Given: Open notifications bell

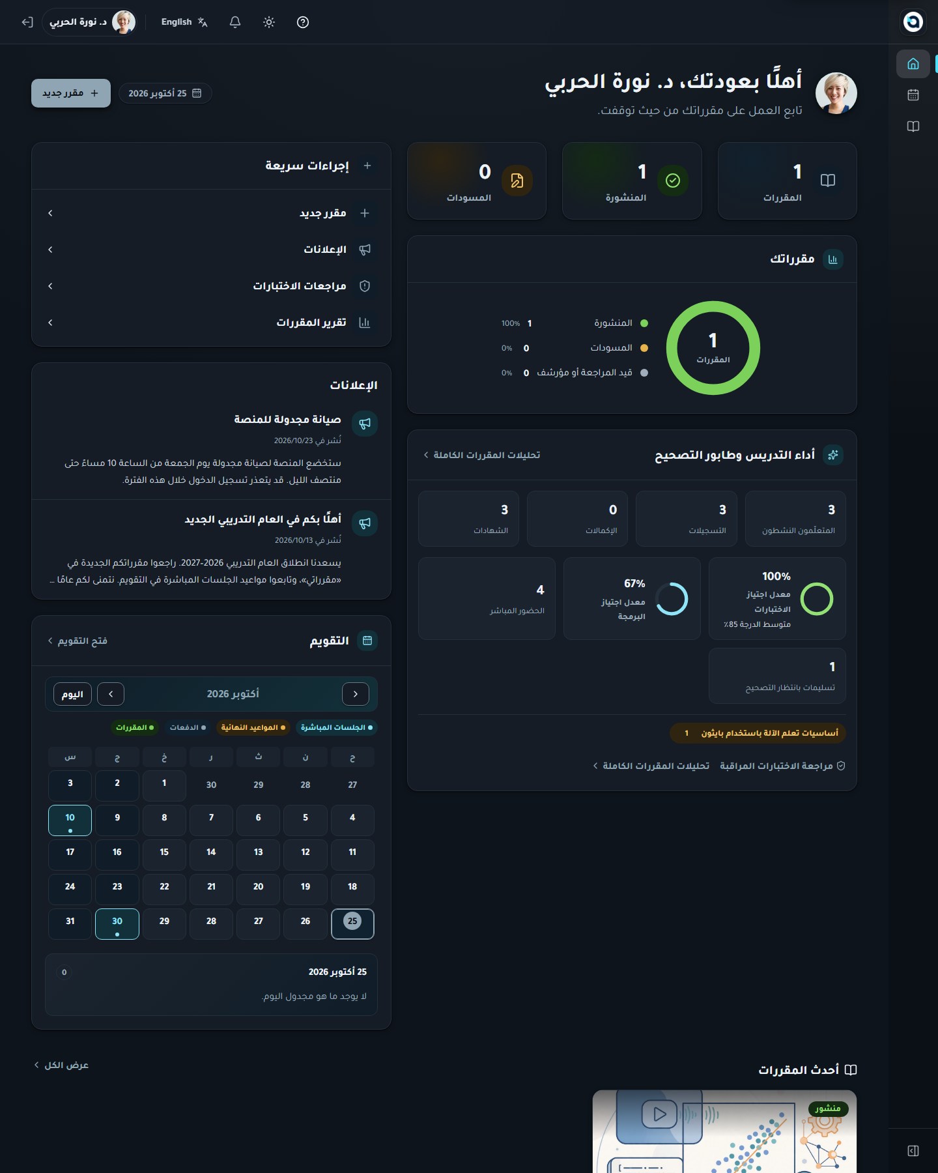Looking at the screenshot, I should (x=235, y=22).
